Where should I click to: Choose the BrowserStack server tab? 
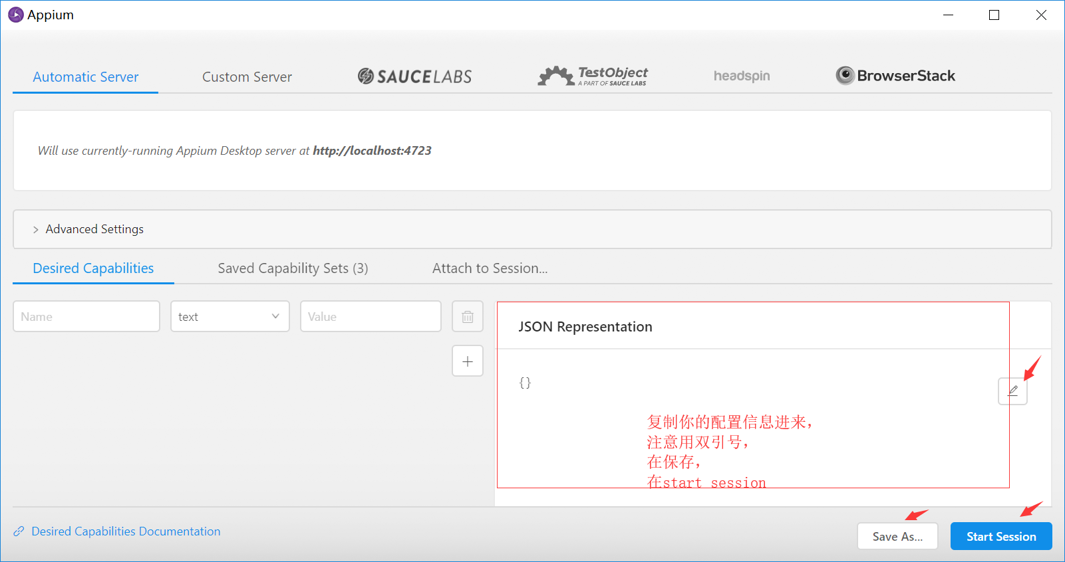coord(895,76)
